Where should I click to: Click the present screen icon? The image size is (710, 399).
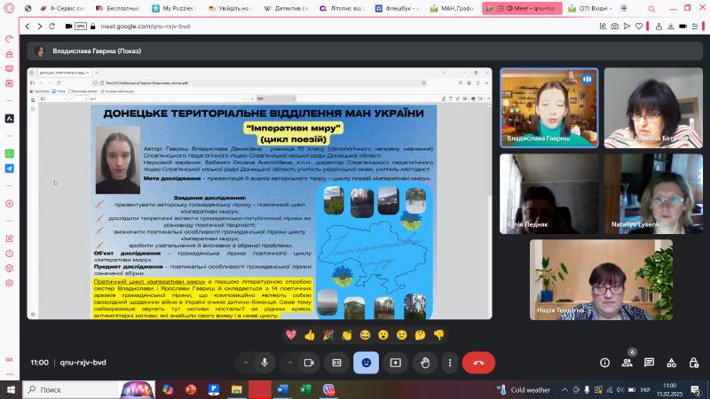coord(394,362)
